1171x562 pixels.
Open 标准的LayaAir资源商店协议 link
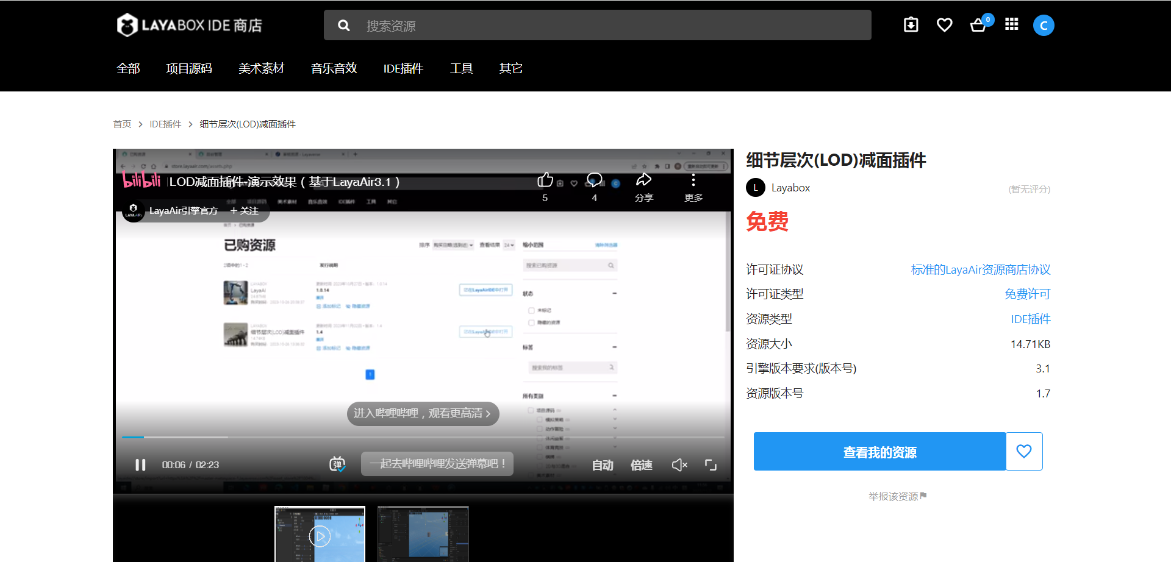[x=981, y=269]
